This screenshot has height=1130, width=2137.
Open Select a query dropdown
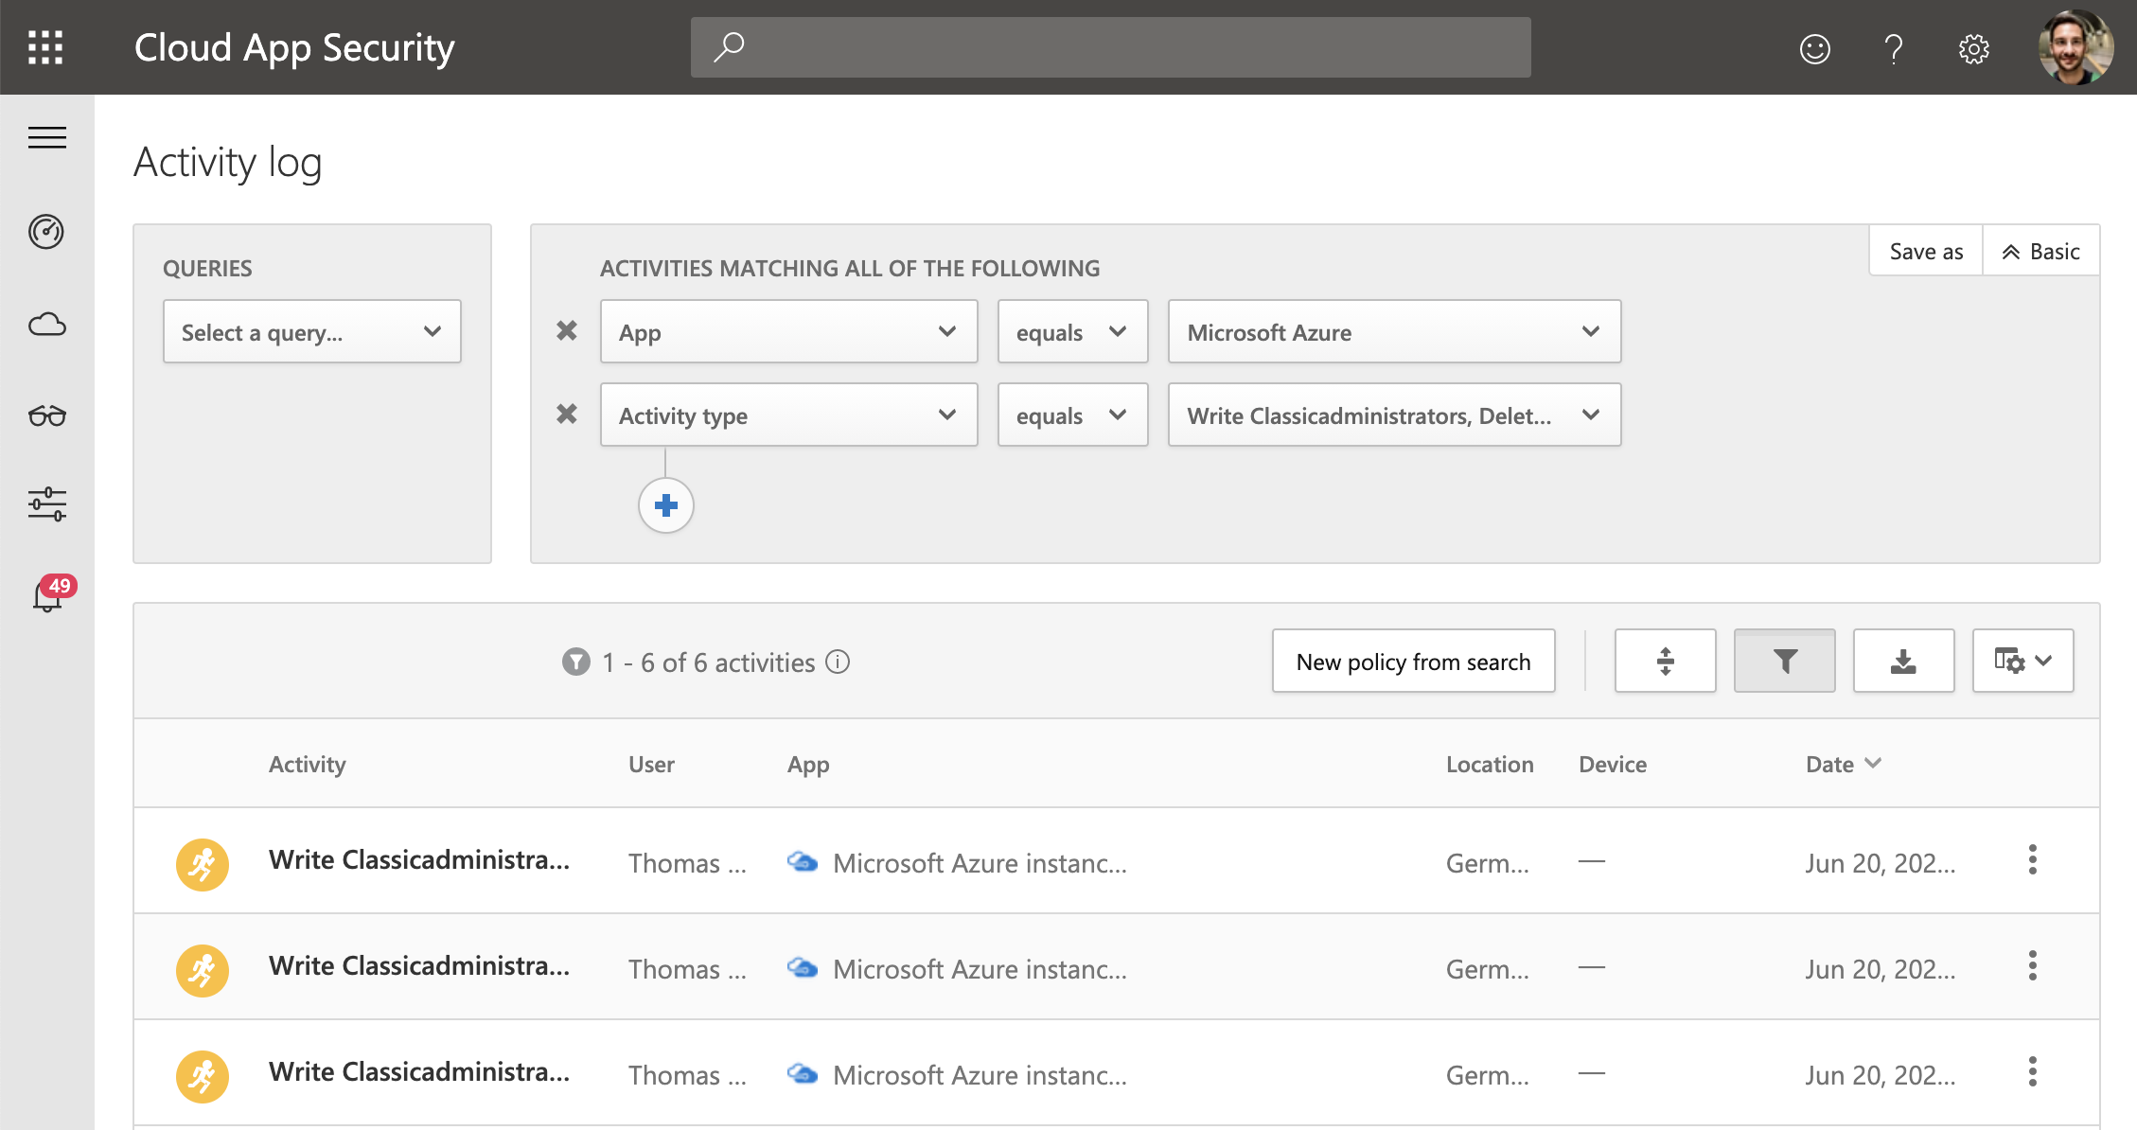(311, 331)
